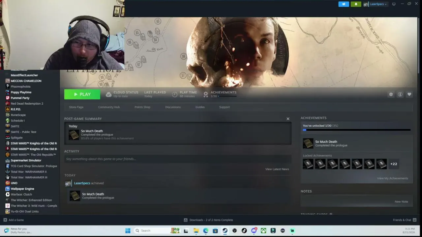
Task: Click the achievements unlocked progress bar
Action: [x=357, y=130]
